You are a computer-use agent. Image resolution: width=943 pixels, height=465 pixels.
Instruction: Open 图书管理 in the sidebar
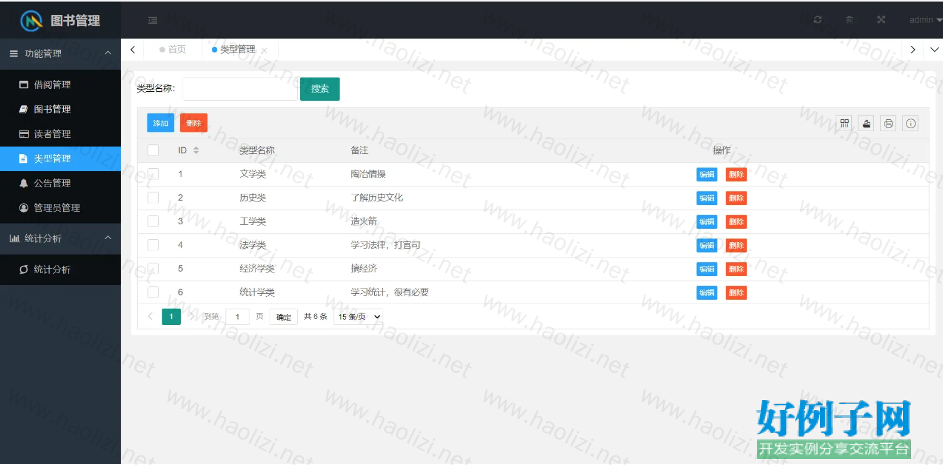(x=52, y=109)
